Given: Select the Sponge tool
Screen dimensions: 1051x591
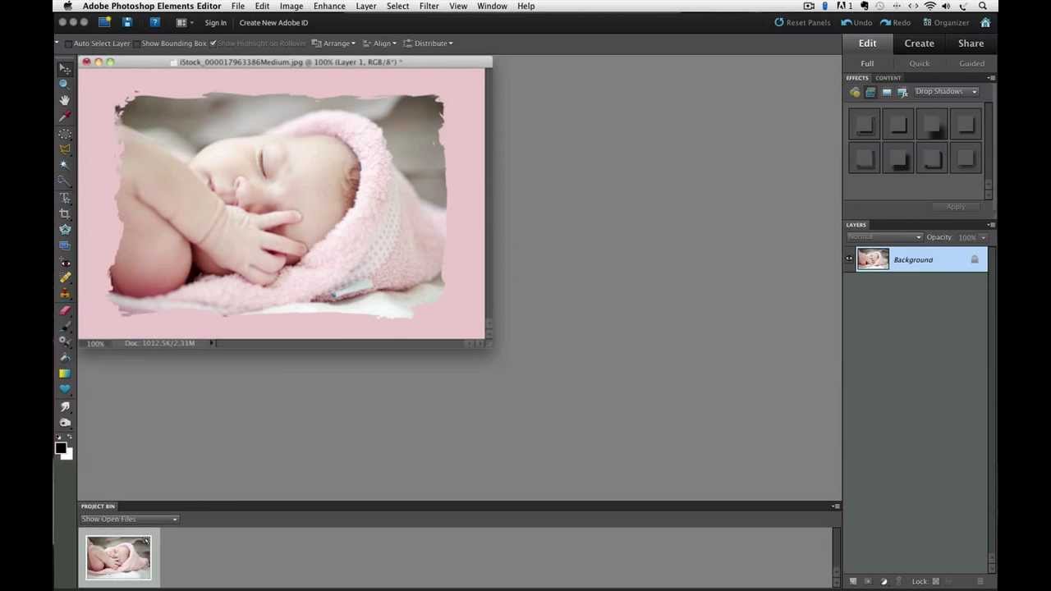Looking at the screenshot, I should click(65, 423).
